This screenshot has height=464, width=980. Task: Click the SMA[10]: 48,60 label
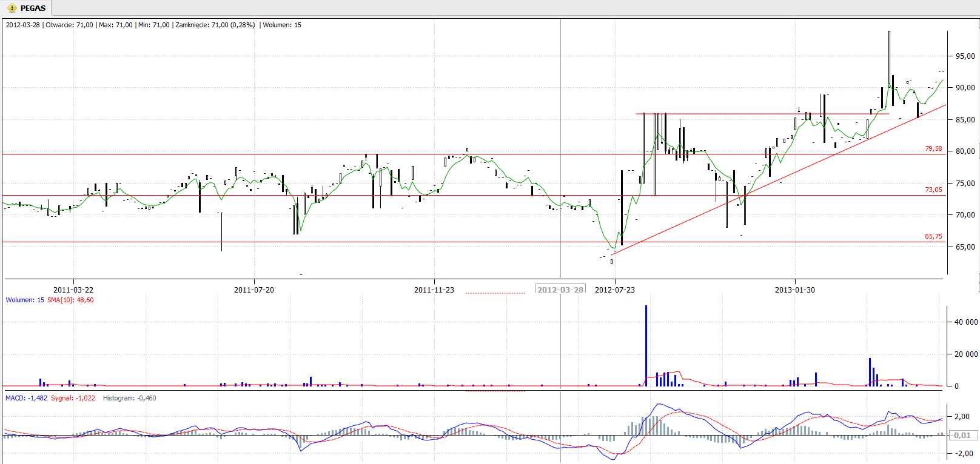[x=70, y=300]
